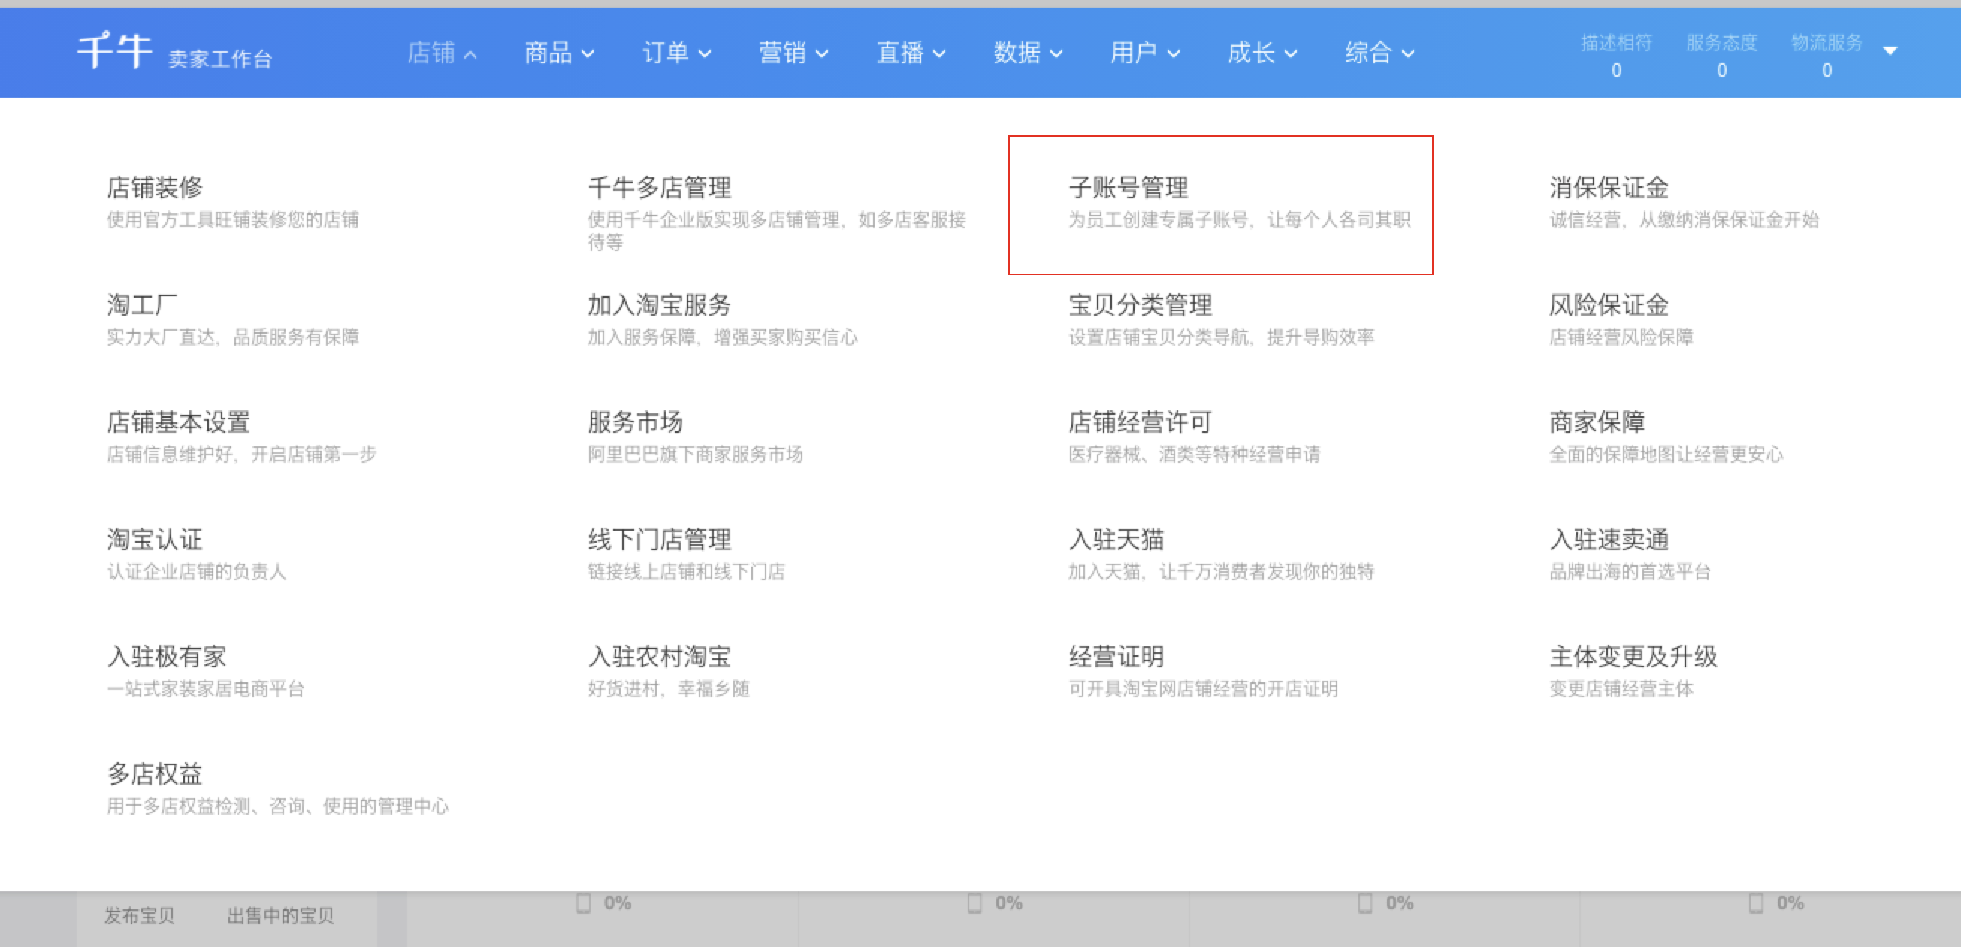Expand the 商品 dropdown menu
This screenshot has width=1961, height=947.
click(559, 53)
